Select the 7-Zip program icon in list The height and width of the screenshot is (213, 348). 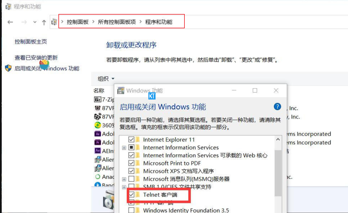click(x=98, y=99)
